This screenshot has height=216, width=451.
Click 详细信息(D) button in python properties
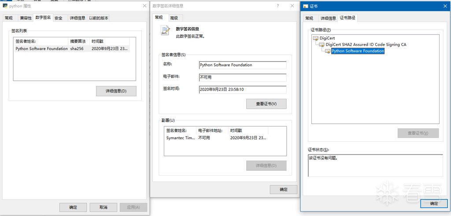pos(116,91)
